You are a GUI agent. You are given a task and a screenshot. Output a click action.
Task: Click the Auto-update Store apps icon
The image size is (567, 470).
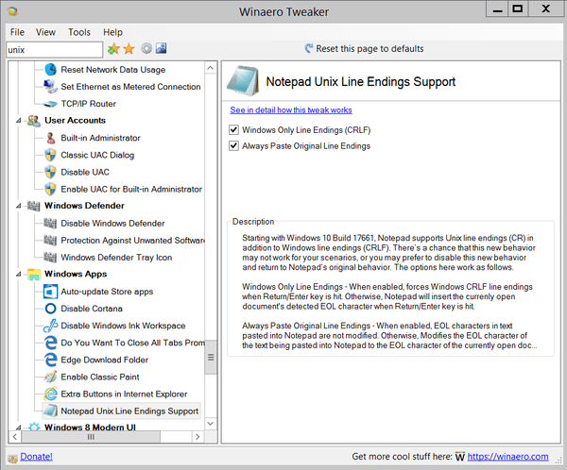(x=50, y=292)
